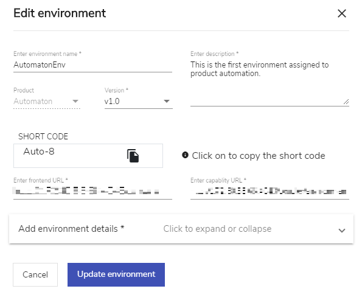Click the SHORT CODE label
The width and height of the screenshot is (362, 300).
(43, 136)
